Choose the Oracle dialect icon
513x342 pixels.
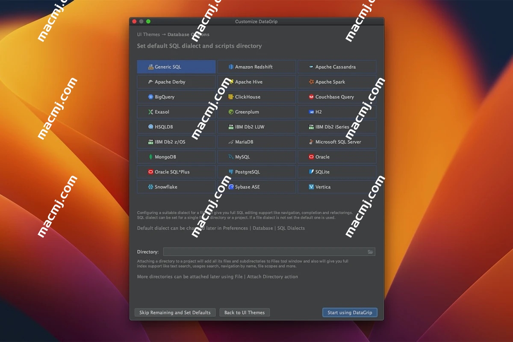point(312,156)
